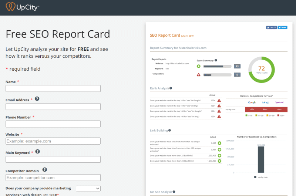Click the Yahoo logo in rank table
The height and width of the screenshot is (196, 296).
tap(279, 102)
